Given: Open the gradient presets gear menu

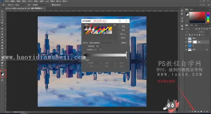Looking at the screenshot, I should pyautogui.click(x=115, y=25).
